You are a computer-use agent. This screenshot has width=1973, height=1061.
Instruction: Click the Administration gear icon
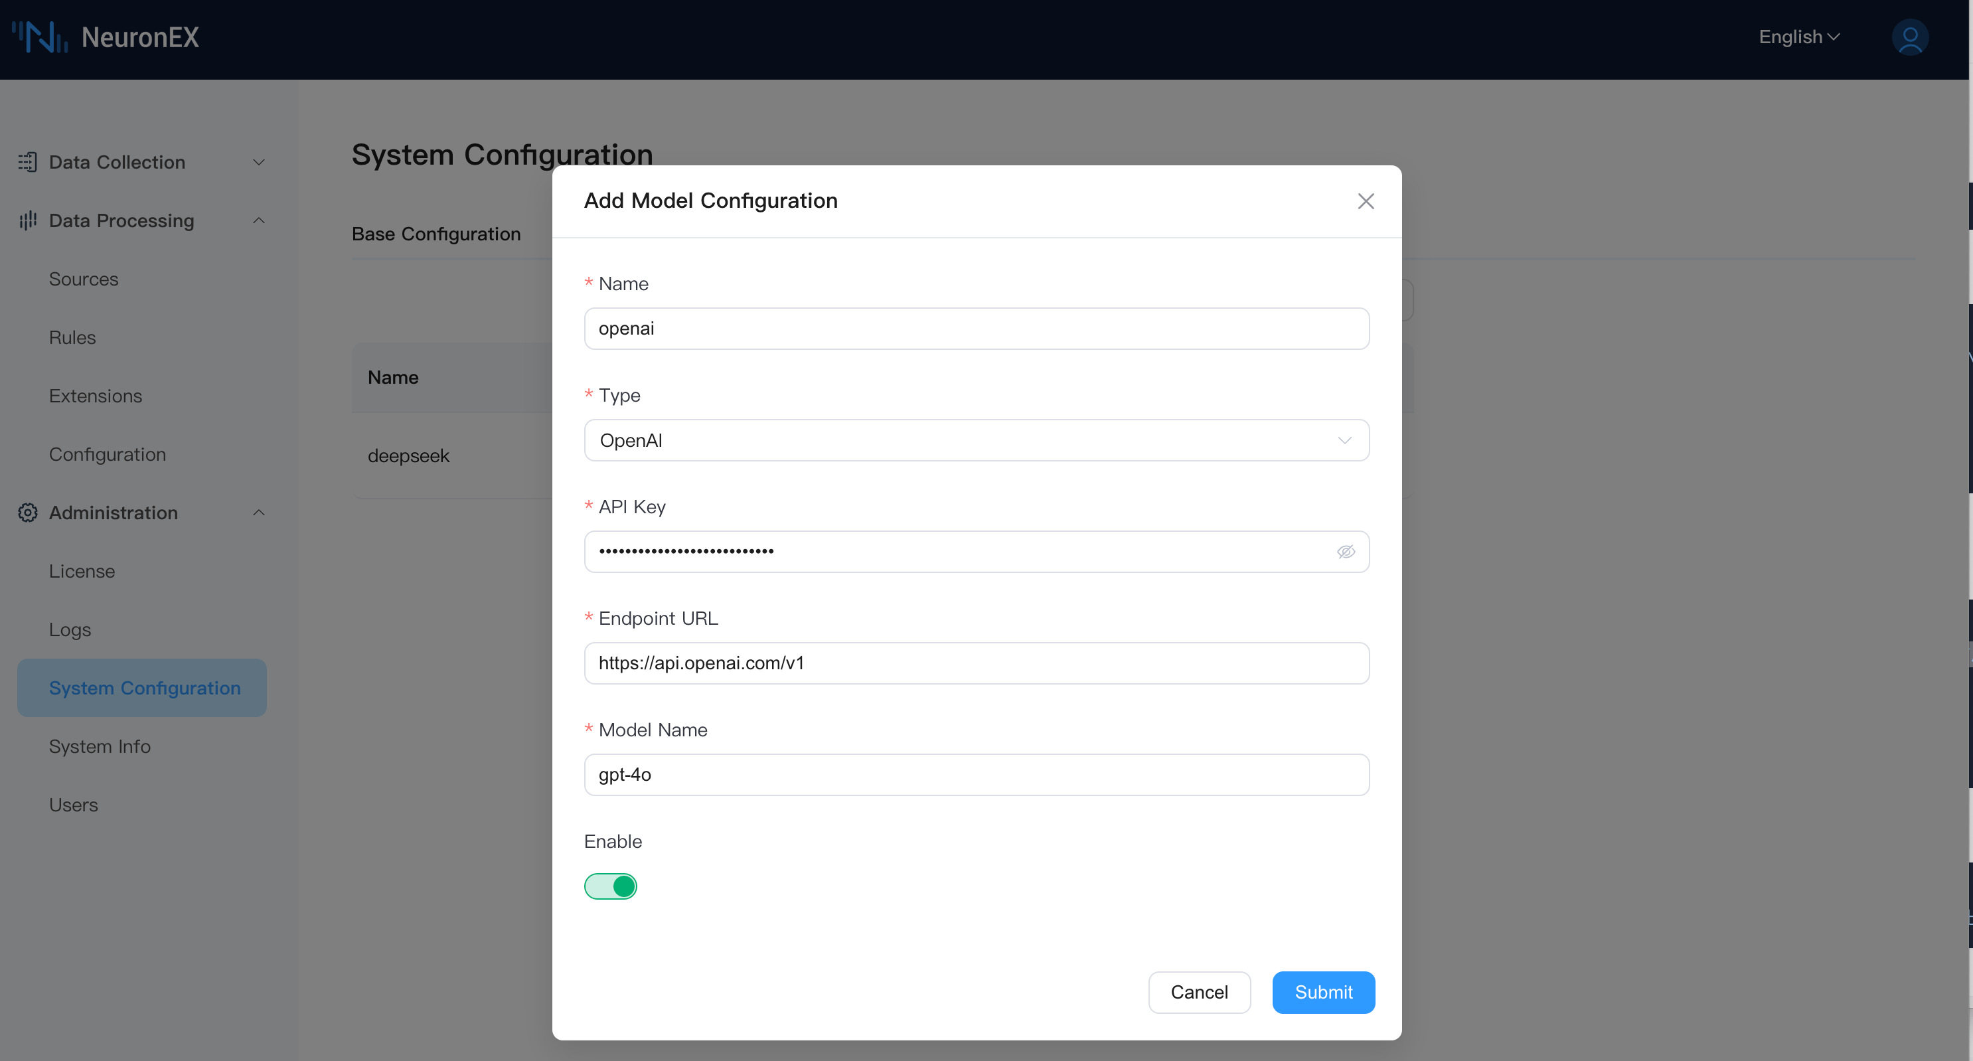(x=28, y=513)
